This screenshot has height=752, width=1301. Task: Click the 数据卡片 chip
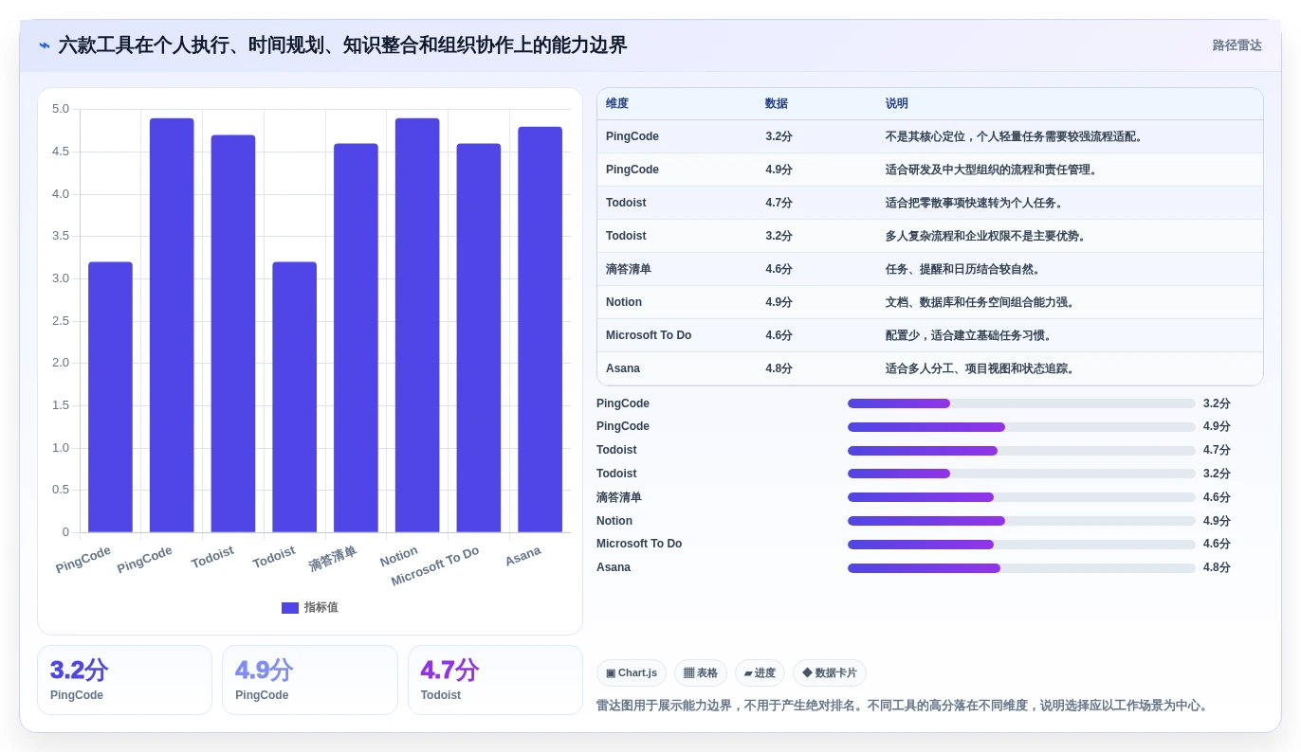(830, 673)
